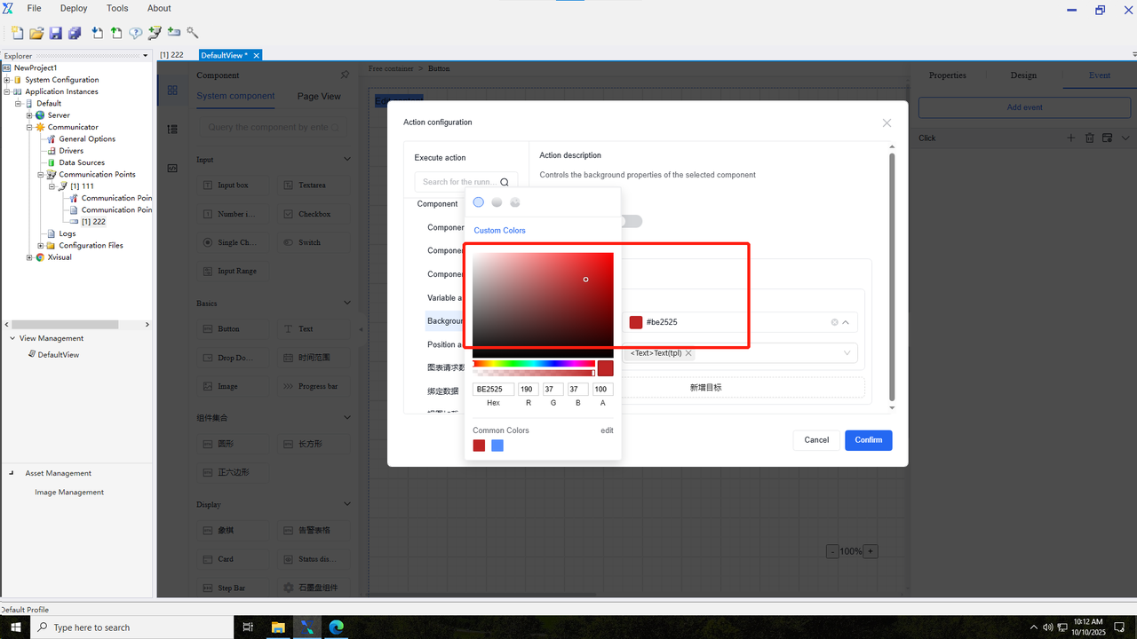This screenshot has width=1137, height=639.
Task: Click the Open folder toolbar icon
Action: (x=36, y=33)
